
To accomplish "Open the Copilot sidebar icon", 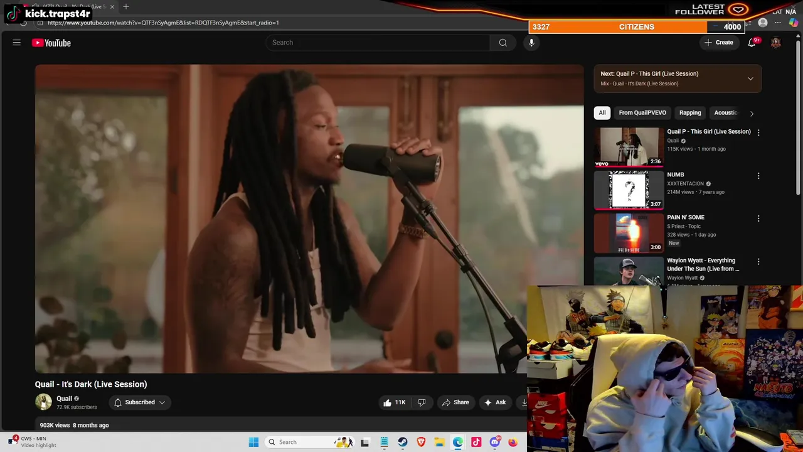I will pyautogui.click(x=794, y=23).
